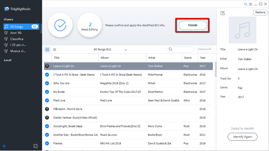
Task: Toggle check for No Roots
Action: [x=47, y=92]
